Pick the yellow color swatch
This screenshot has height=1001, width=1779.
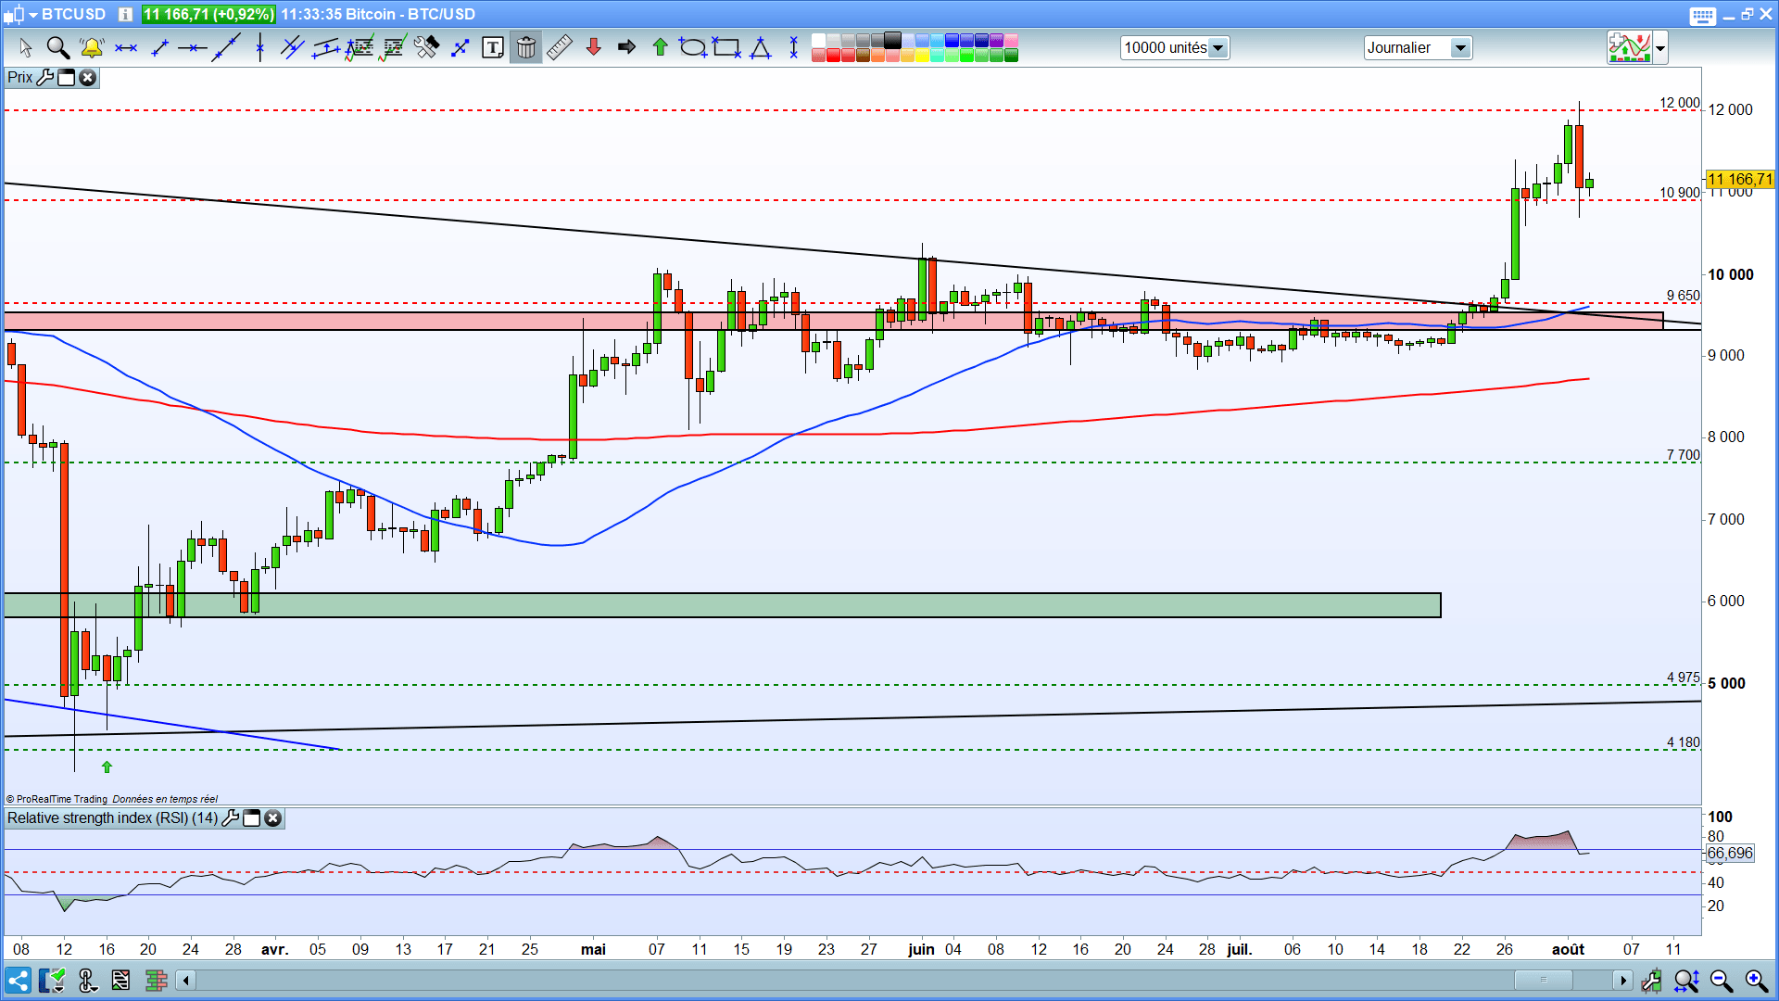tap(922, 55)
